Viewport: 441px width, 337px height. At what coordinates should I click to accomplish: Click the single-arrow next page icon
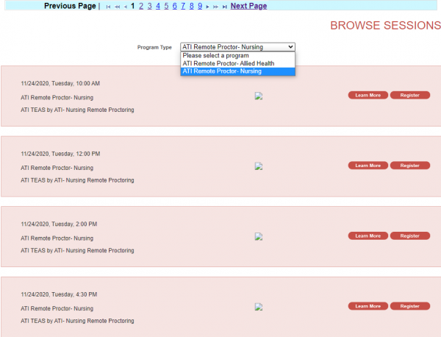207,7
